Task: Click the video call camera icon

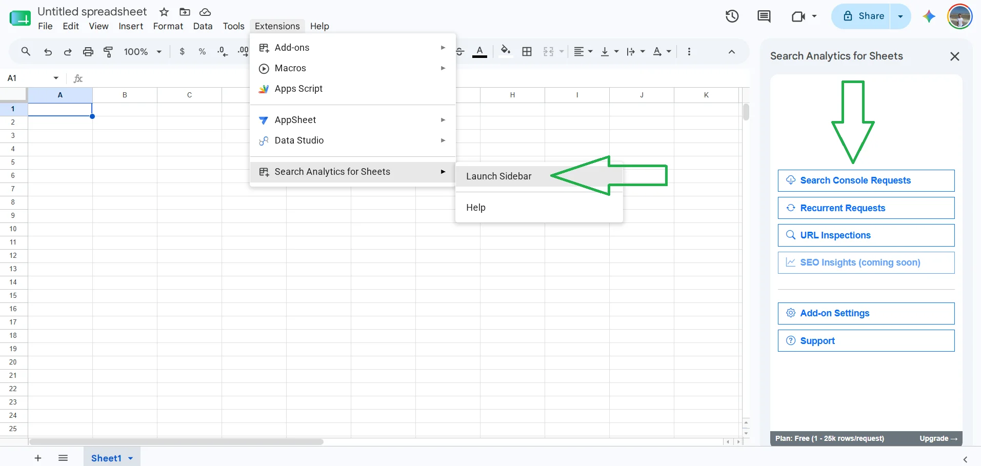Action: tap(798, 16)
